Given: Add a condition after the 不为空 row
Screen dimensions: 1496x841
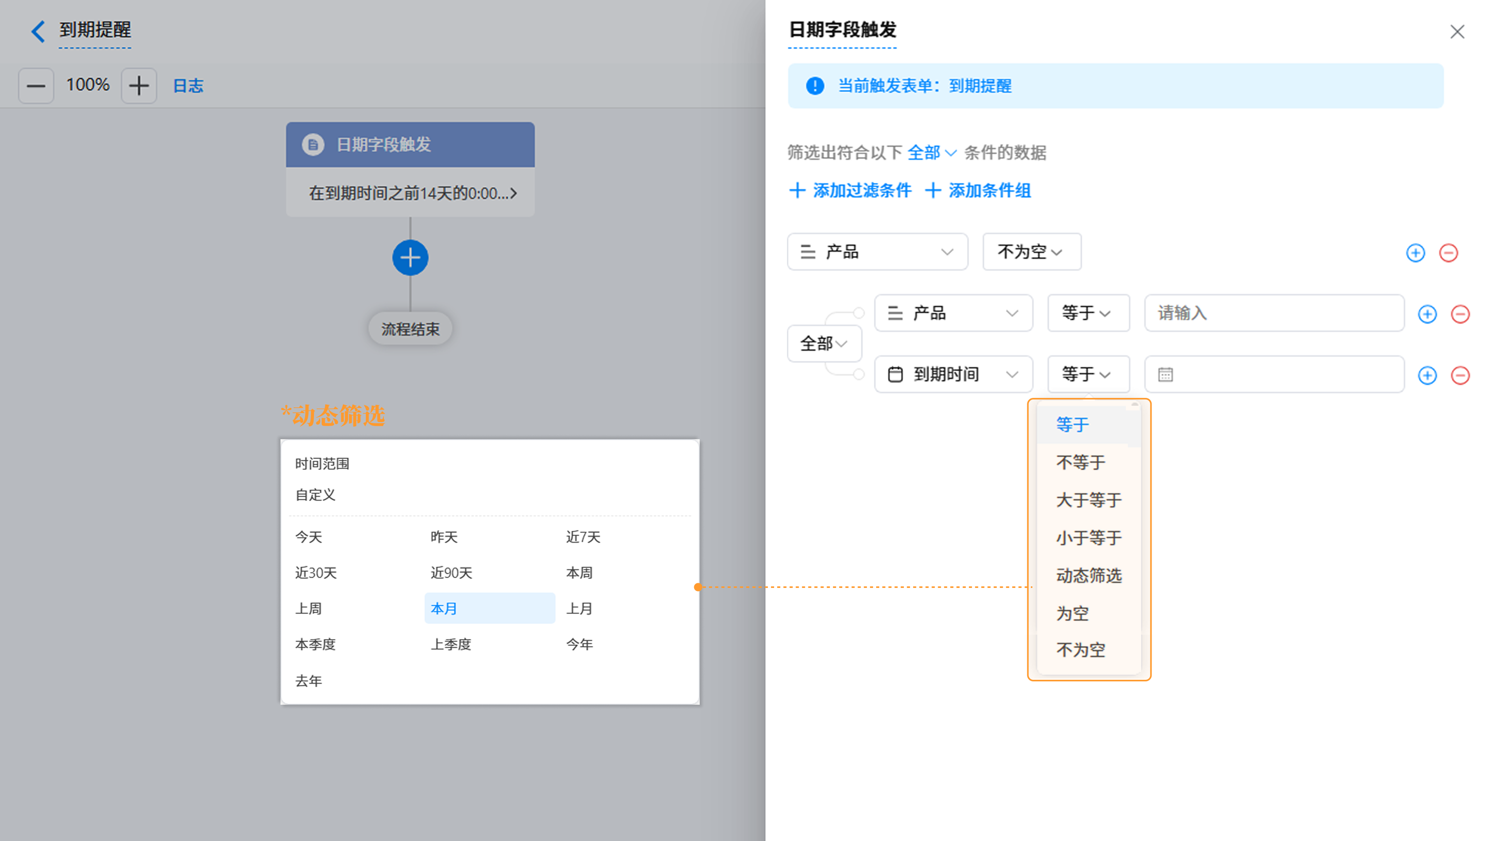Looking at the screenshot, I should pos(1415,253).
